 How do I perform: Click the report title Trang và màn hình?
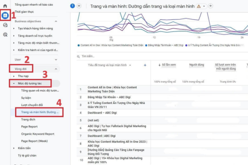(x=142, y=6)
